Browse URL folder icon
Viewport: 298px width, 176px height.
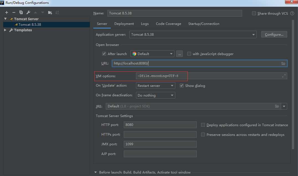pos(283,63)
